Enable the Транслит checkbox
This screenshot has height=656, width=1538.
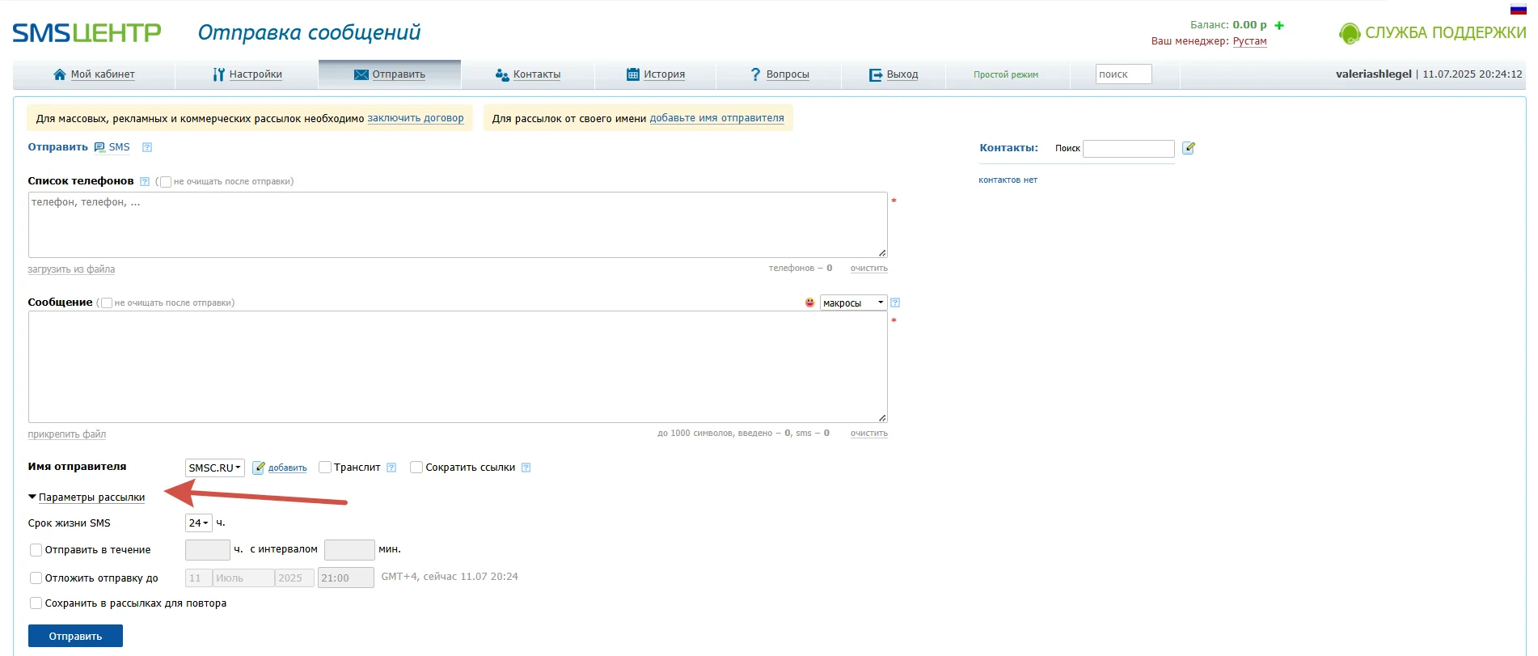(x=325, y=468)
